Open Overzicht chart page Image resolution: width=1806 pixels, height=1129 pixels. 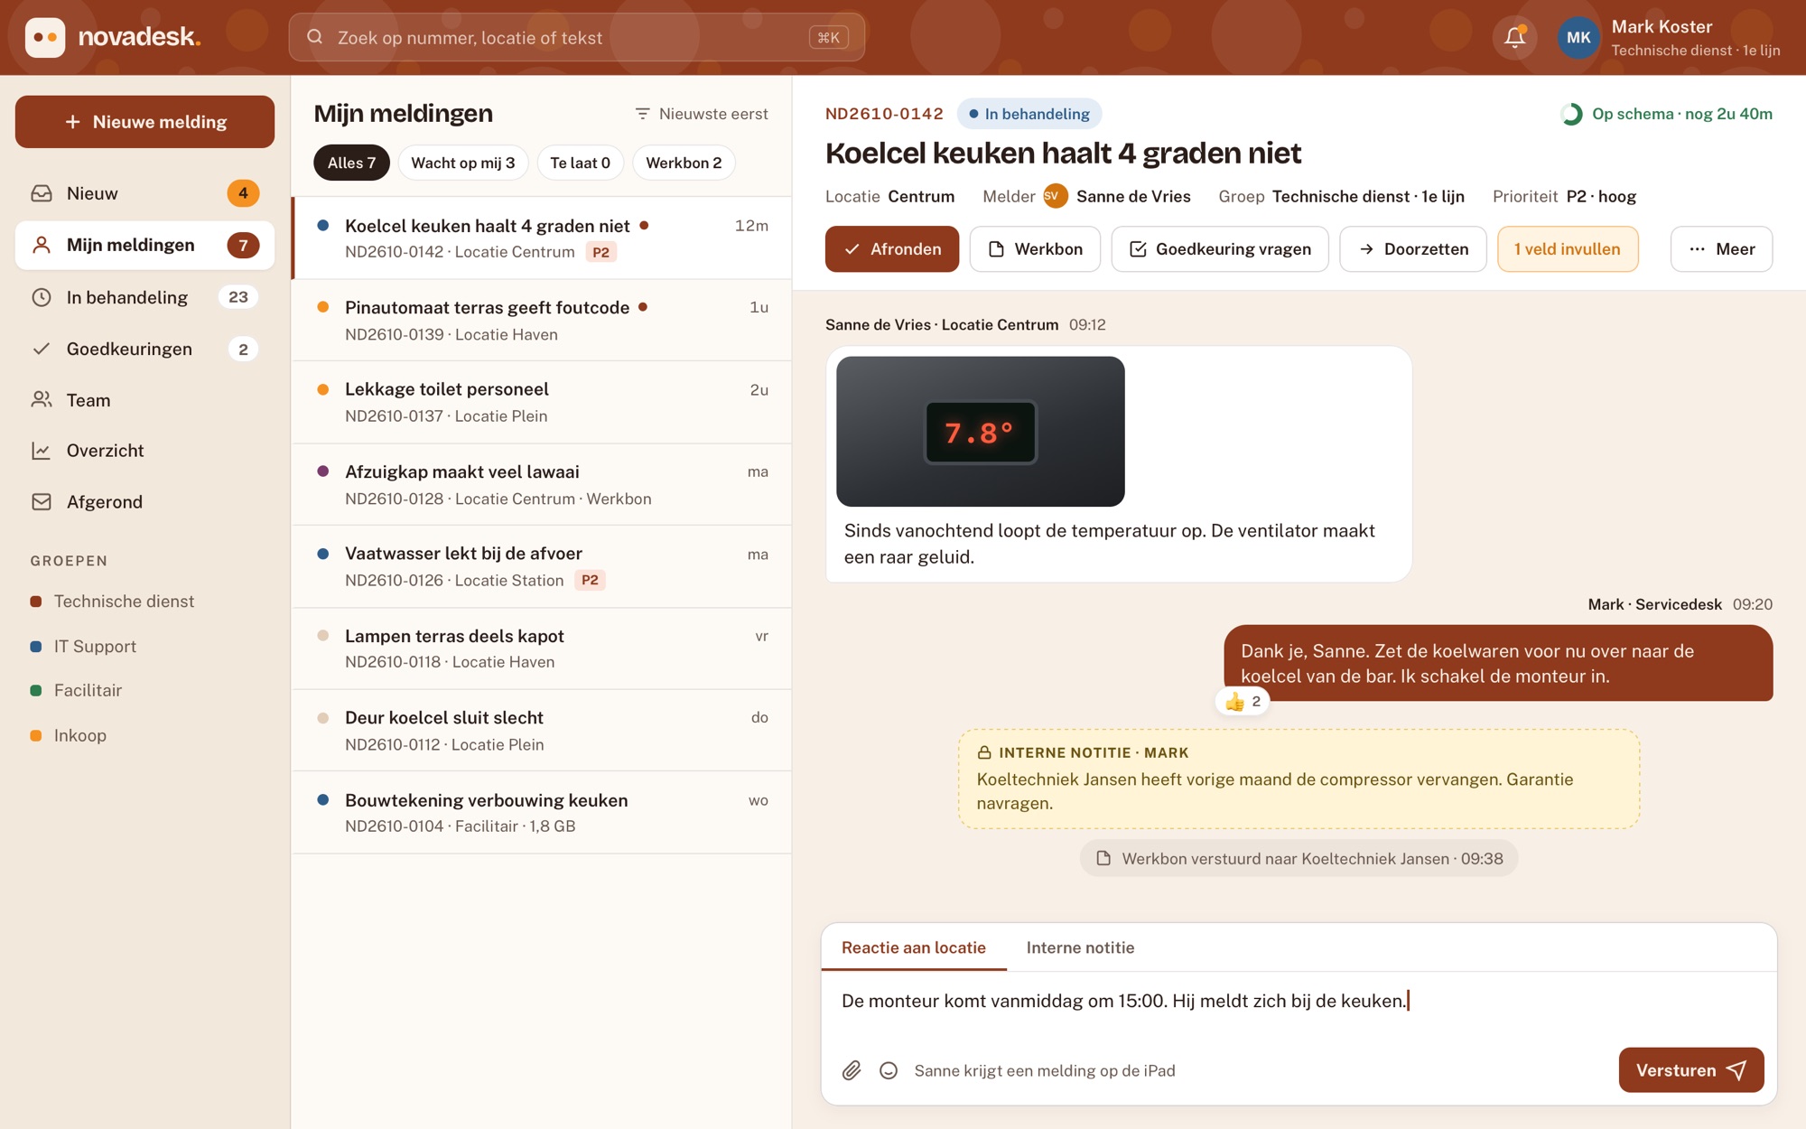click(x=144, y=451)
